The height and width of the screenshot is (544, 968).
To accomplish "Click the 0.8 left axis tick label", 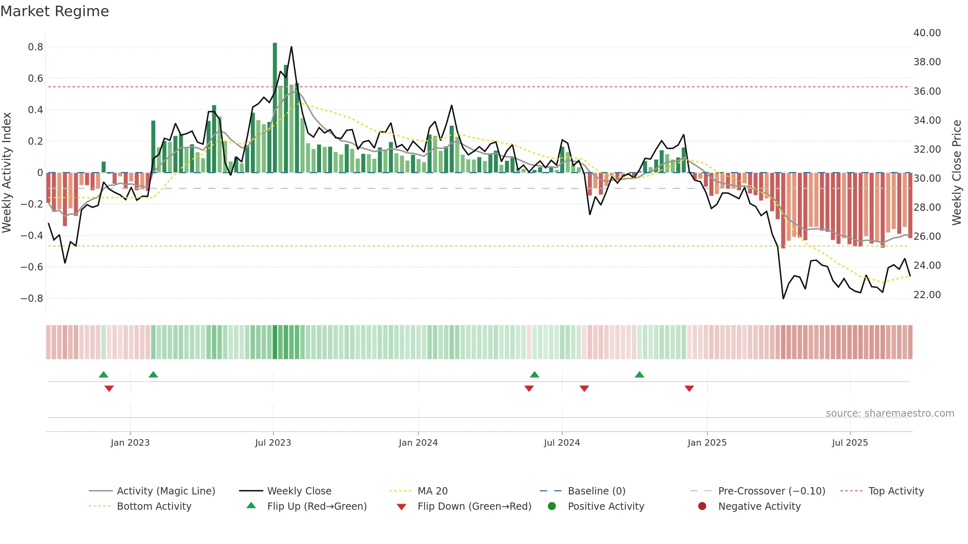I will 35,47.
